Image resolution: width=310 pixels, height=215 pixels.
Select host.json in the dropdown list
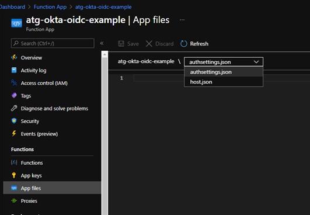pyautogui.click(x=224, y=82)
